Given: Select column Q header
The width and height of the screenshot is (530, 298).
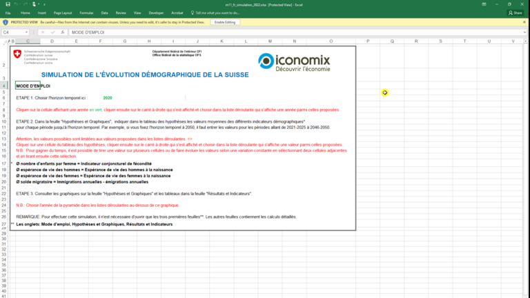Looking at the screenshot, I should [x=392, y=41].
